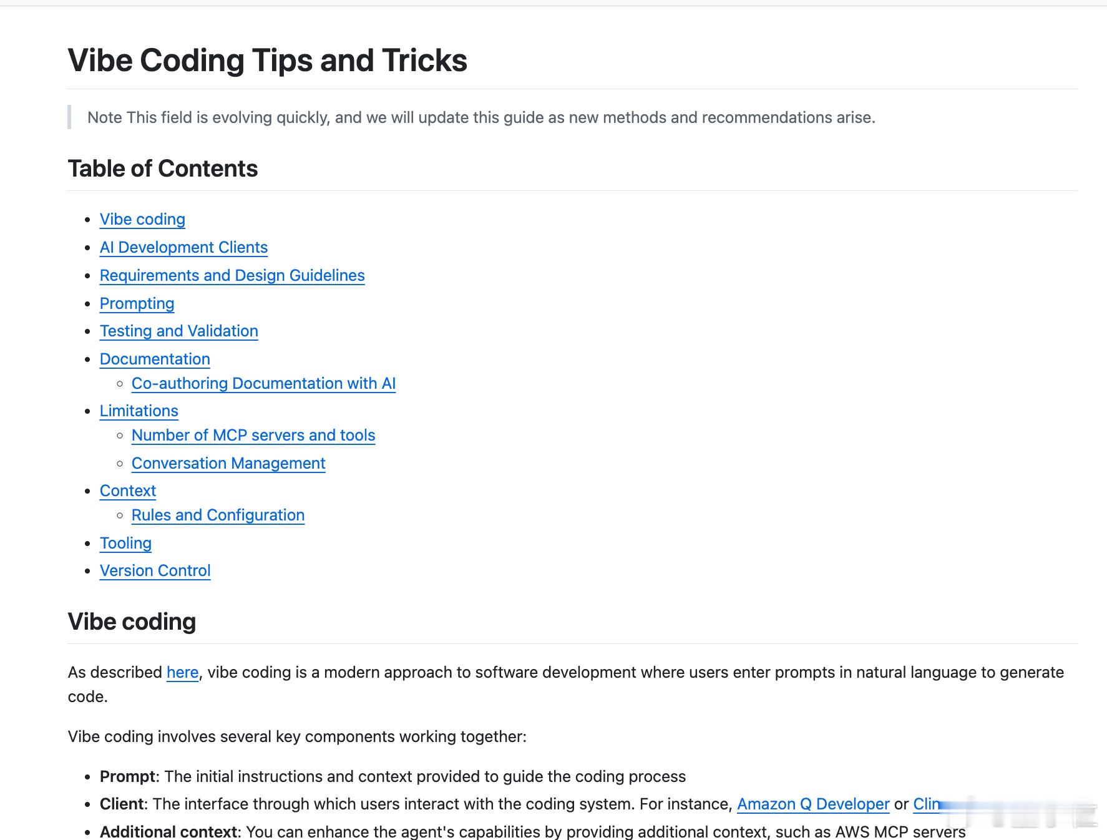Image resolution: width=1107 pixels, height=840 pixels.
Task: Open the Amazon Q Developer link
Action: click(813, 804)
